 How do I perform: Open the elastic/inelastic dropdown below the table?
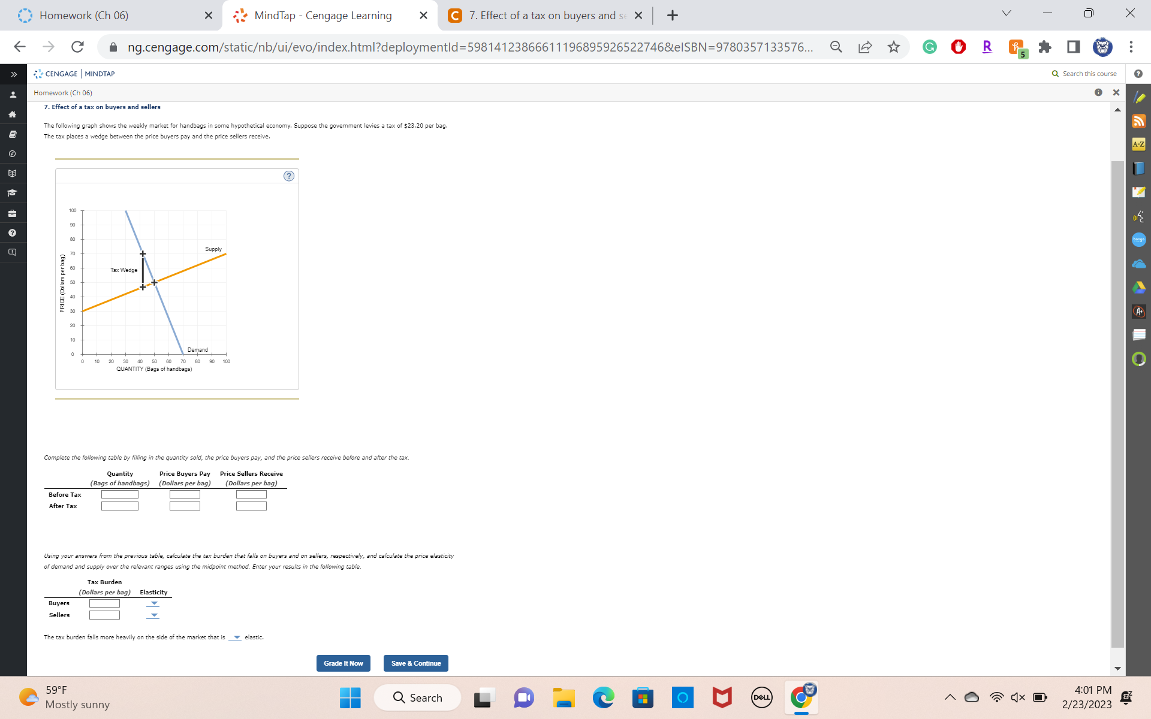[x=235, y=638]
